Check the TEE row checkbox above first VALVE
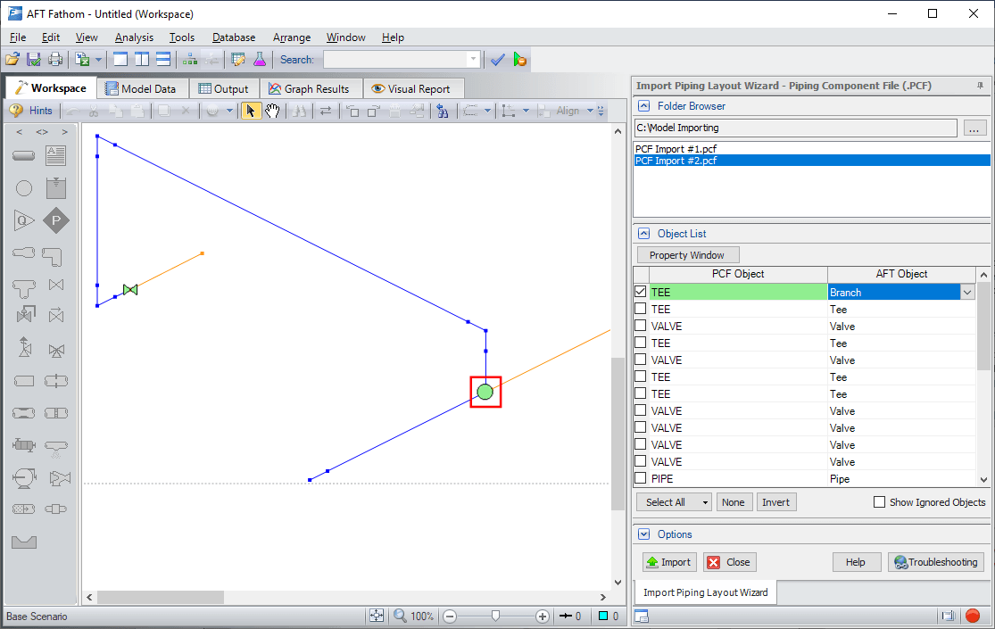Screen dimensions: 995x629 point(641,309)
